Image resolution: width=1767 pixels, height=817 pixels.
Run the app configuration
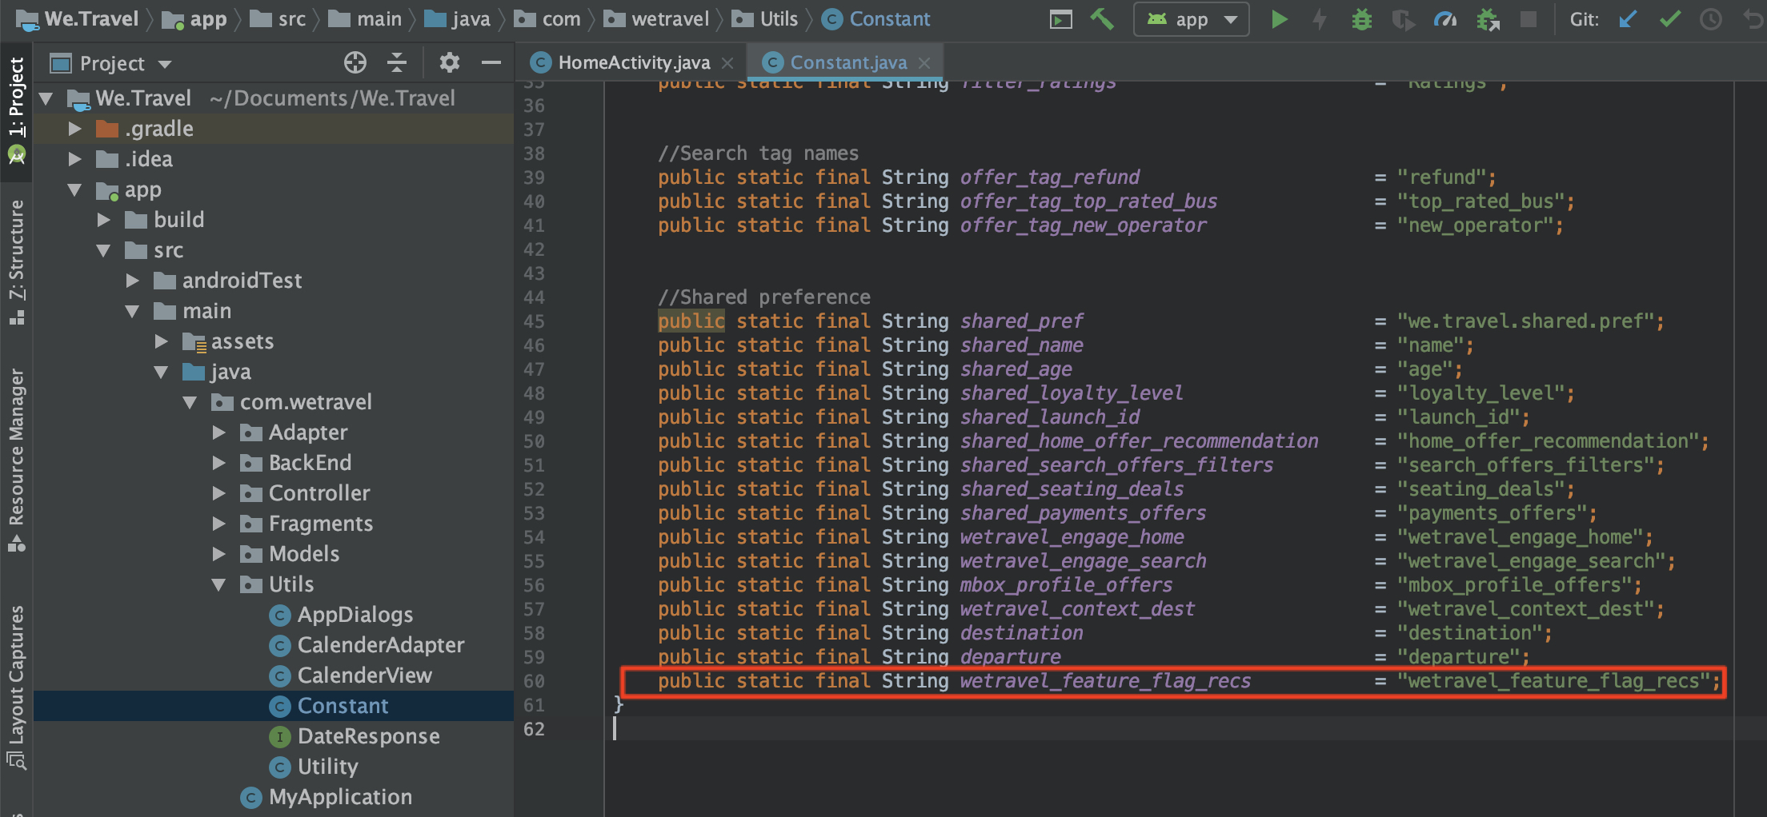[1279, 18]
